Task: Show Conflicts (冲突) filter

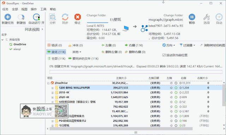Action: click(76, 45)
